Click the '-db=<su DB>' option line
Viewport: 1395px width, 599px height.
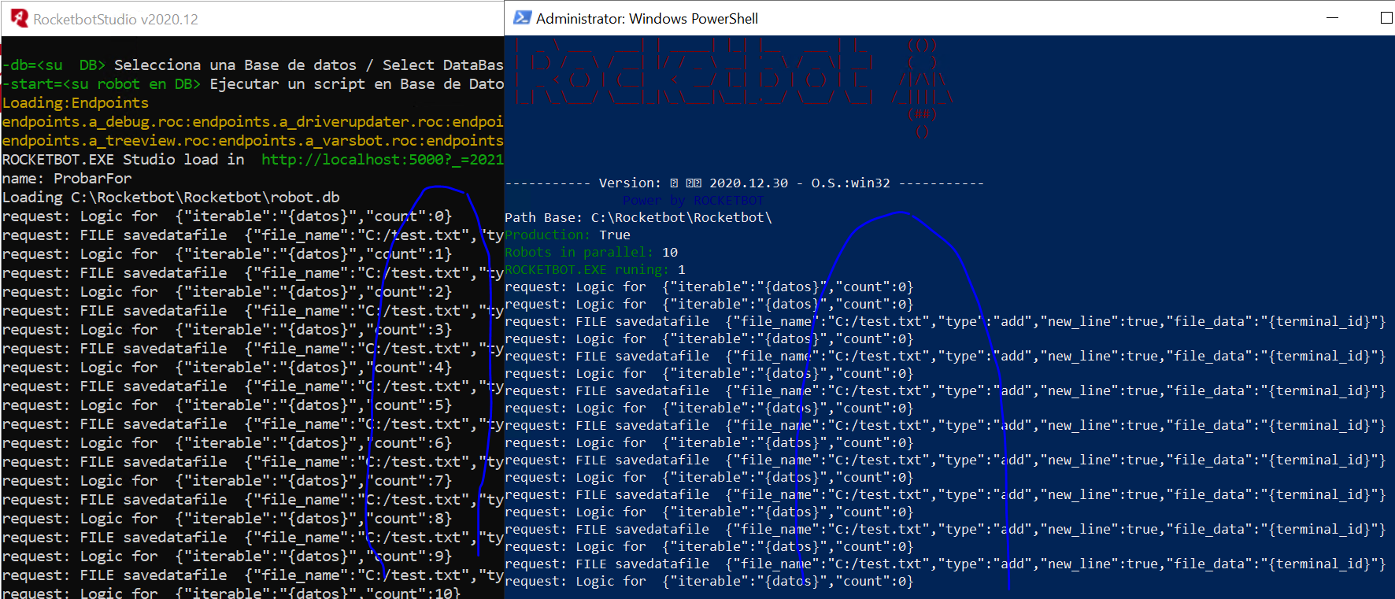click(252, 65)
